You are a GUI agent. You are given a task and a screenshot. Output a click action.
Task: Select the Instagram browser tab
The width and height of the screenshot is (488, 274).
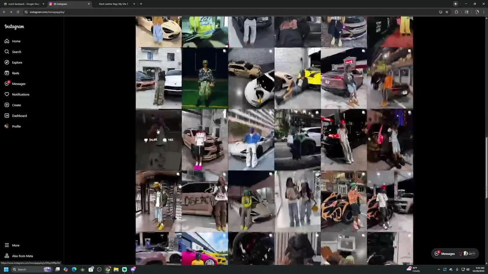point(69,4)
